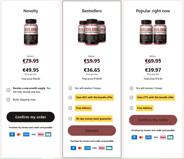Viewport: 184px width, 159px height.
Task: Click the 'Free delivery' badge in the Popular right now card
Action: 145,108
